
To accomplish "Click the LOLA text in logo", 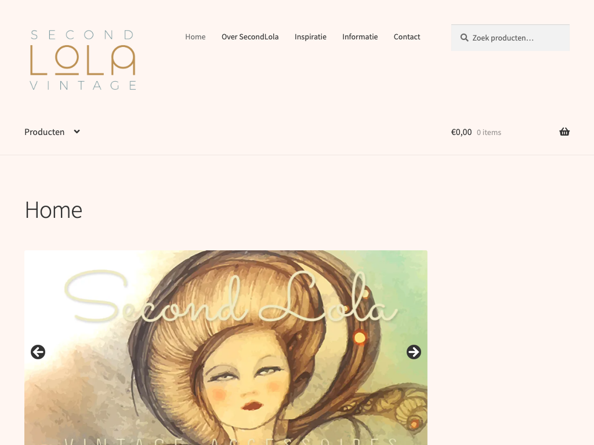I will pos(82,60).
